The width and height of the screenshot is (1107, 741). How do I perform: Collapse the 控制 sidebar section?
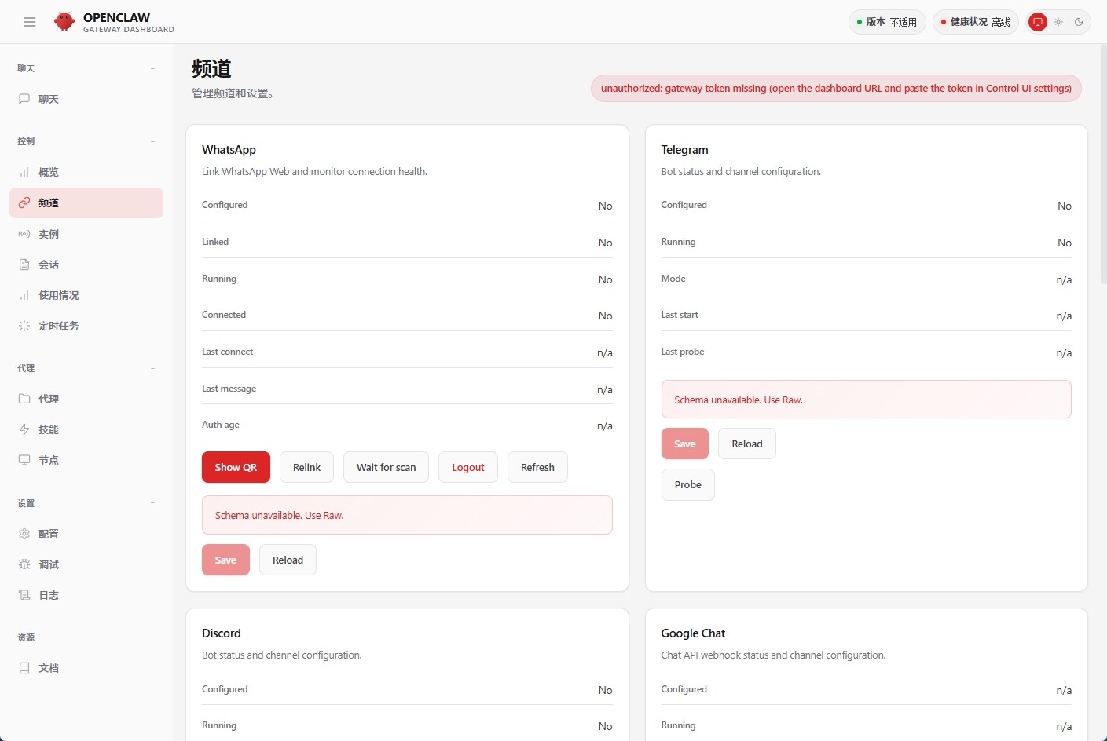tap(152, 141)
